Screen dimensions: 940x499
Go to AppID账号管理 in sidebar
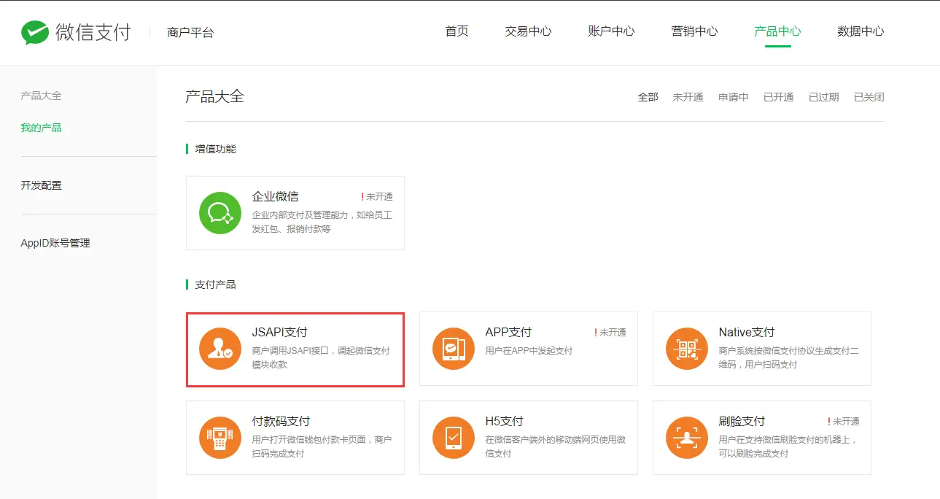point(55,243)
